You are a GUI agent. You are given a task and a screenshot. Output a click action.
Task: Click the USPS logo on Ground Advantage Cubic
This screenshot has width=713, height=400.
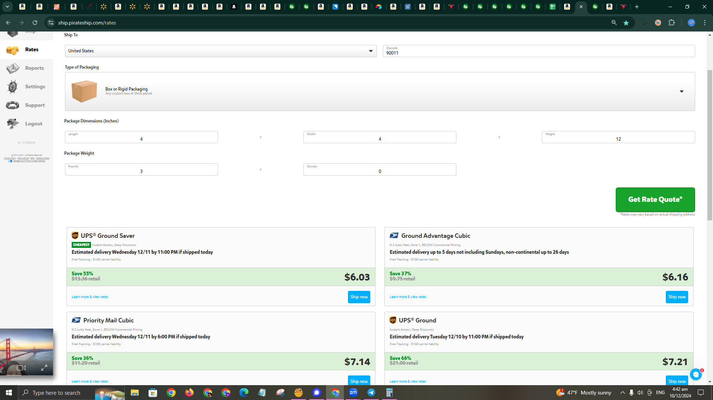pos(394,236)
